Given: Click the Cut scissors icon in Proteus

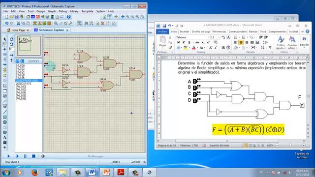Looking at the screenshot, I should click(x=18, y=24).
